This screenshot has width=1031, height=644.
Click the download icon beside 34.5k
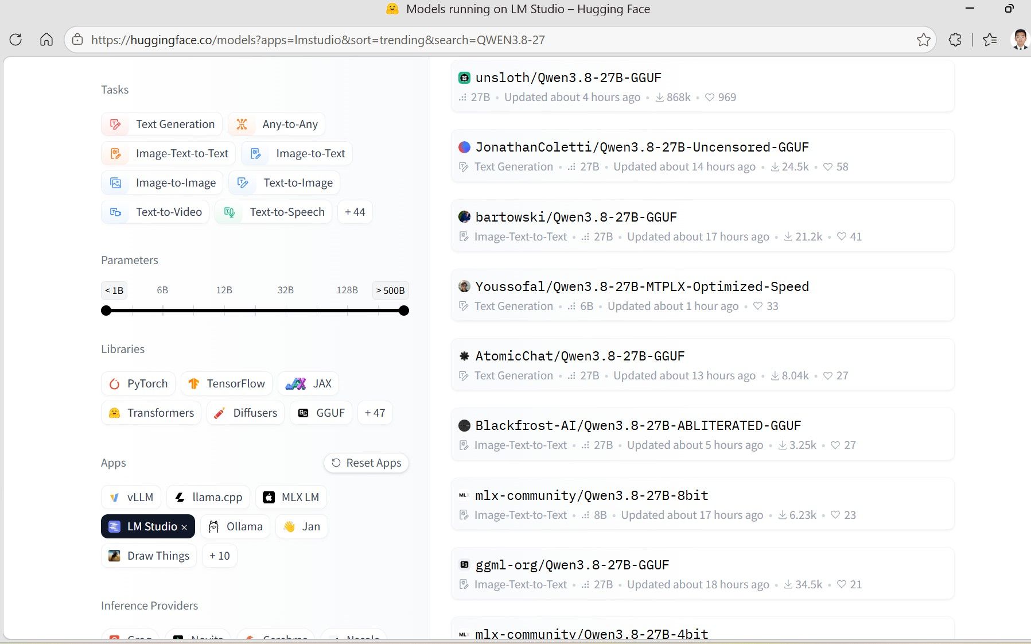[788, 584]
